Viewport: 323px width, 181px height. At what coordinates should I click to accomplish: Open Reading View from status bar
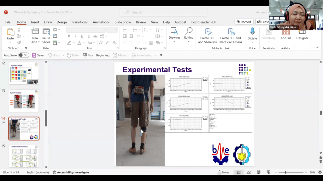point(259,172)
